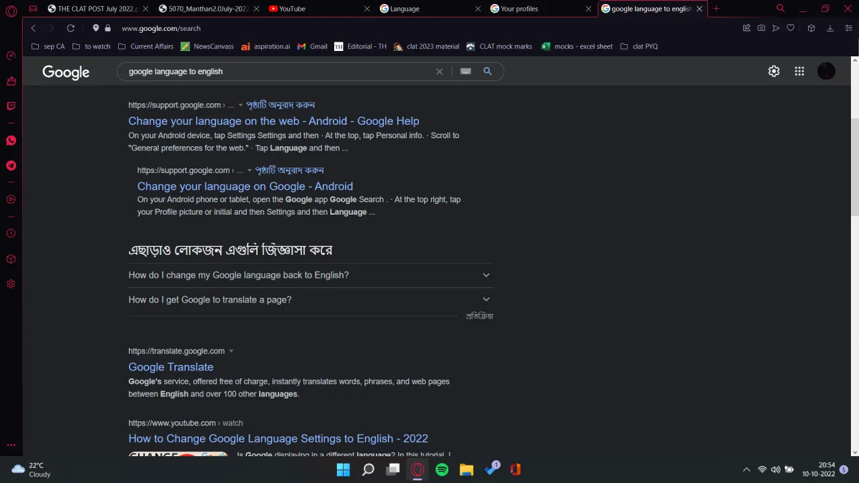The width and height of the screenshot is (859, 483).
Task: Open WhatsApp from the sidebar
Action: pos(11,140)
